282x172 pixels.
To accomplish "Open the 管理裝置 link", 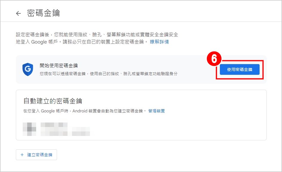I will coord(157,111).
